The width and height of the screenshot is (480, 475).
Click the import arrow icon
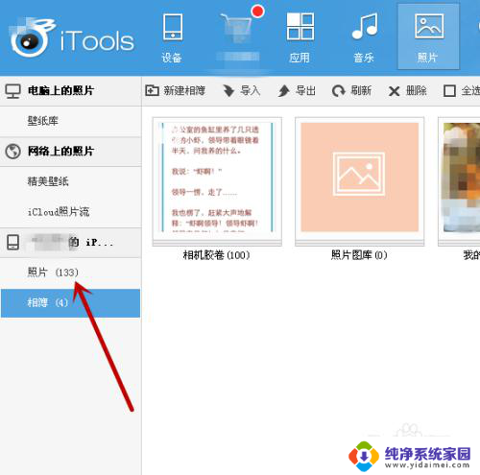pos(228,91)
